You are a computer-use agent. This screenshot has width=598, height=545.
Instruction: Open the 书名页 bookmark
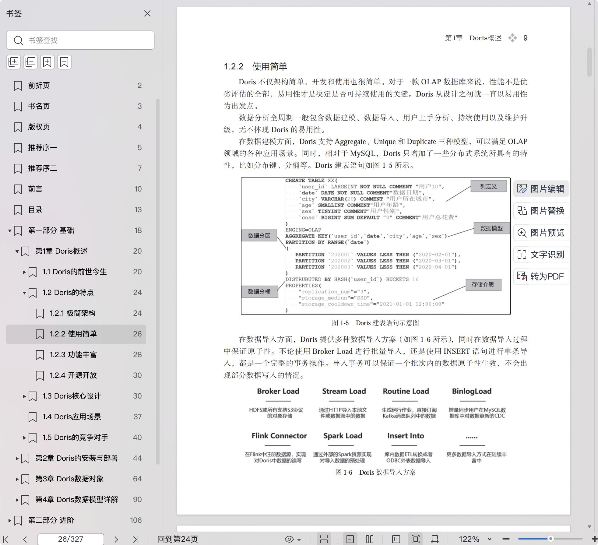coord(76,106)
